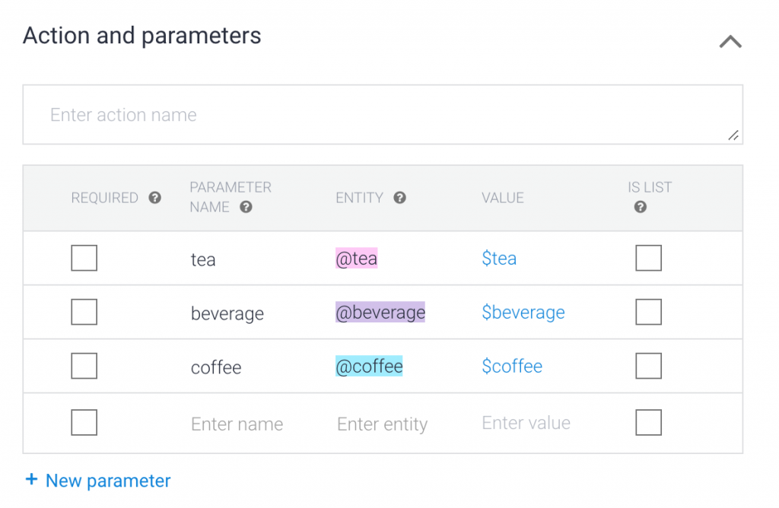Click the Enter entity field in empty row
Screen dimensions: 779x508
(382, 424)
